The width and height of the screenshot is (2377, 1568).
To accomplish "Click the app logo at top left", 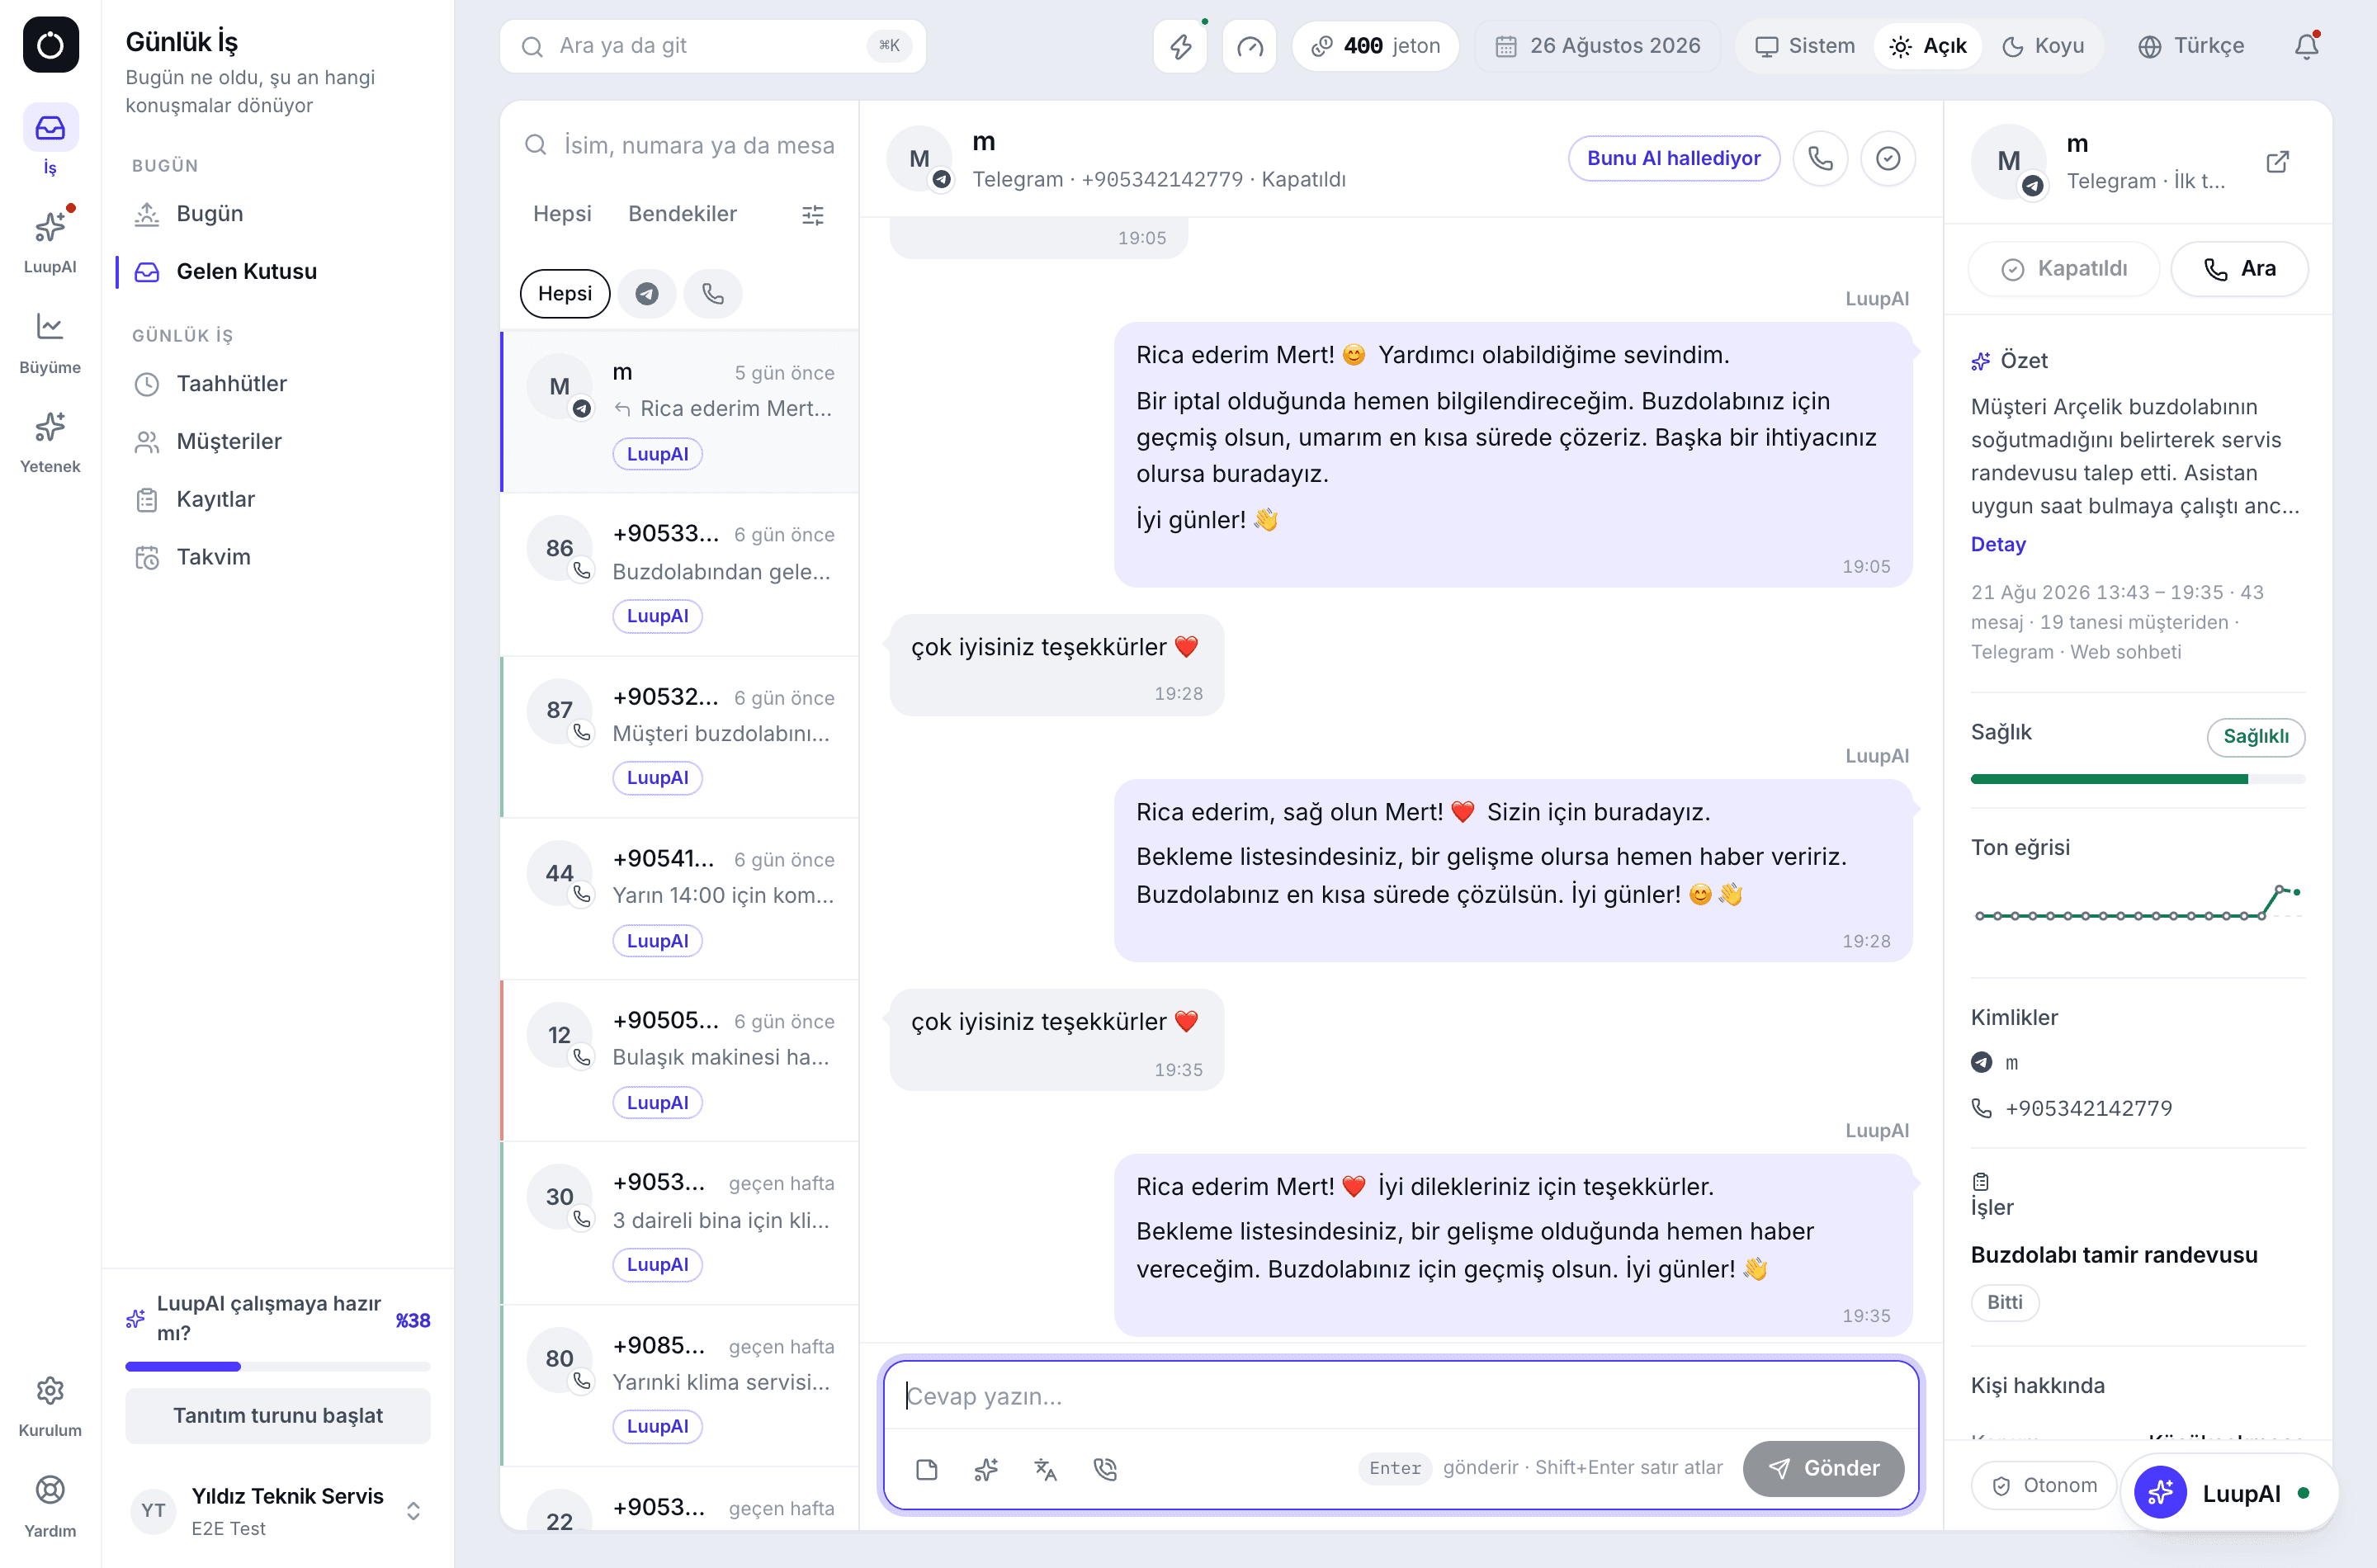I will click(x=50, y=45).
